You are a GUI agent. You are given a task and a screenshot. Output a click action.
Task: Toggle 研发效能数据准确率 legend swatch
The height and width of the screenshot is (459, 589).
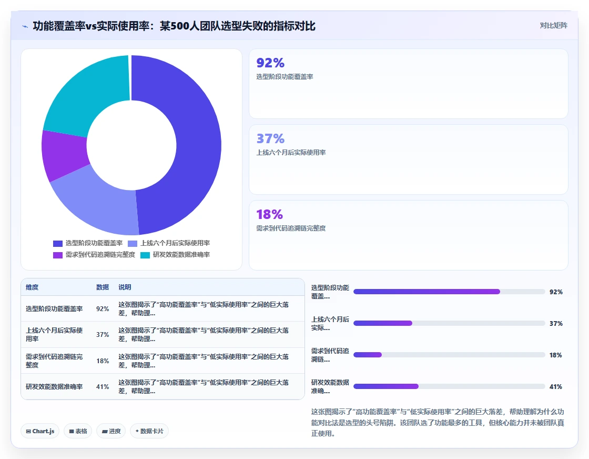coord(145,255)
